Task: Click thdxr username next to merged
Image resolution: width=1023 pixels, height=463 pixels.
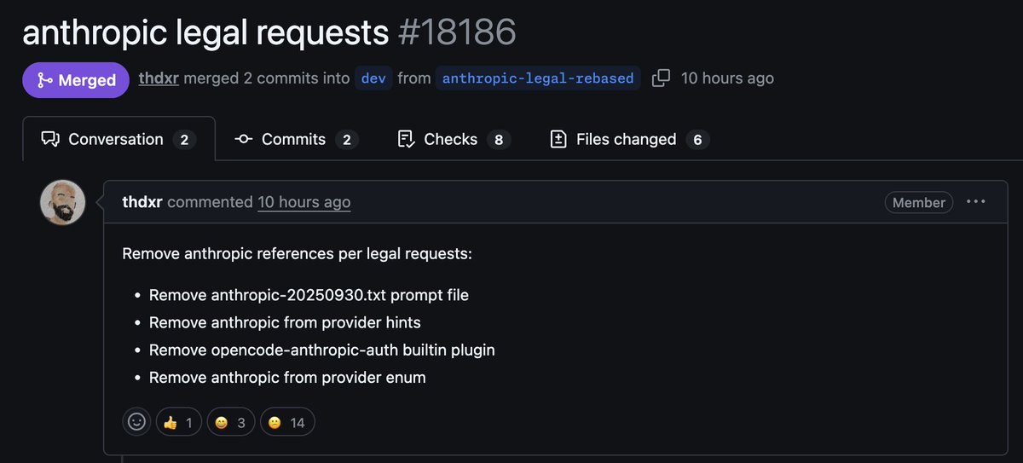Action: pos(159,78)
